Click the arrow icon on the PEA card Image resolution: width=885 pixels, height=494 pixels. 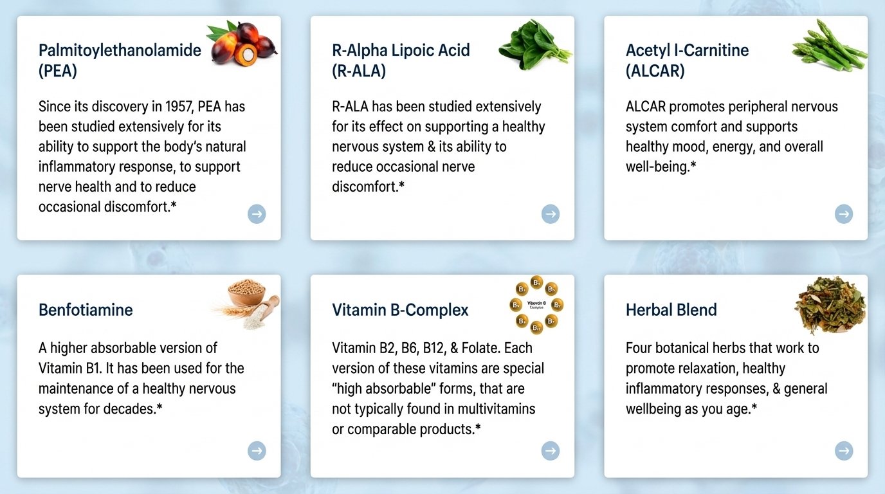pyautogui.click(x=257, y=214)
